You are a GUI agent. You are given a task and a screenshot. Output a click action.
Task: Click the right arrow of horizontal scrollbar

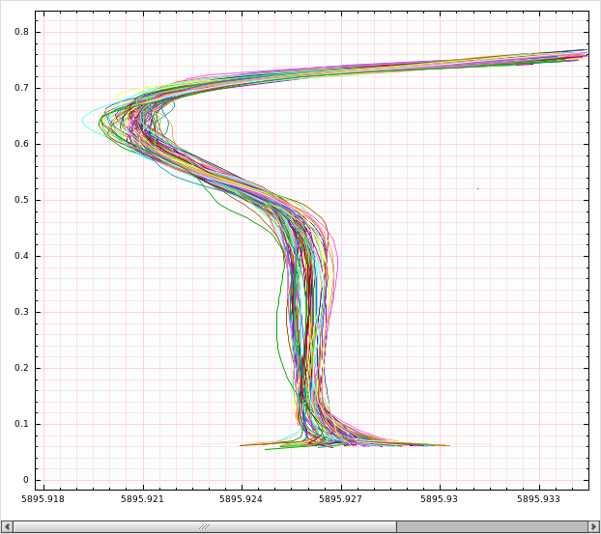click(x=593, y=526)
